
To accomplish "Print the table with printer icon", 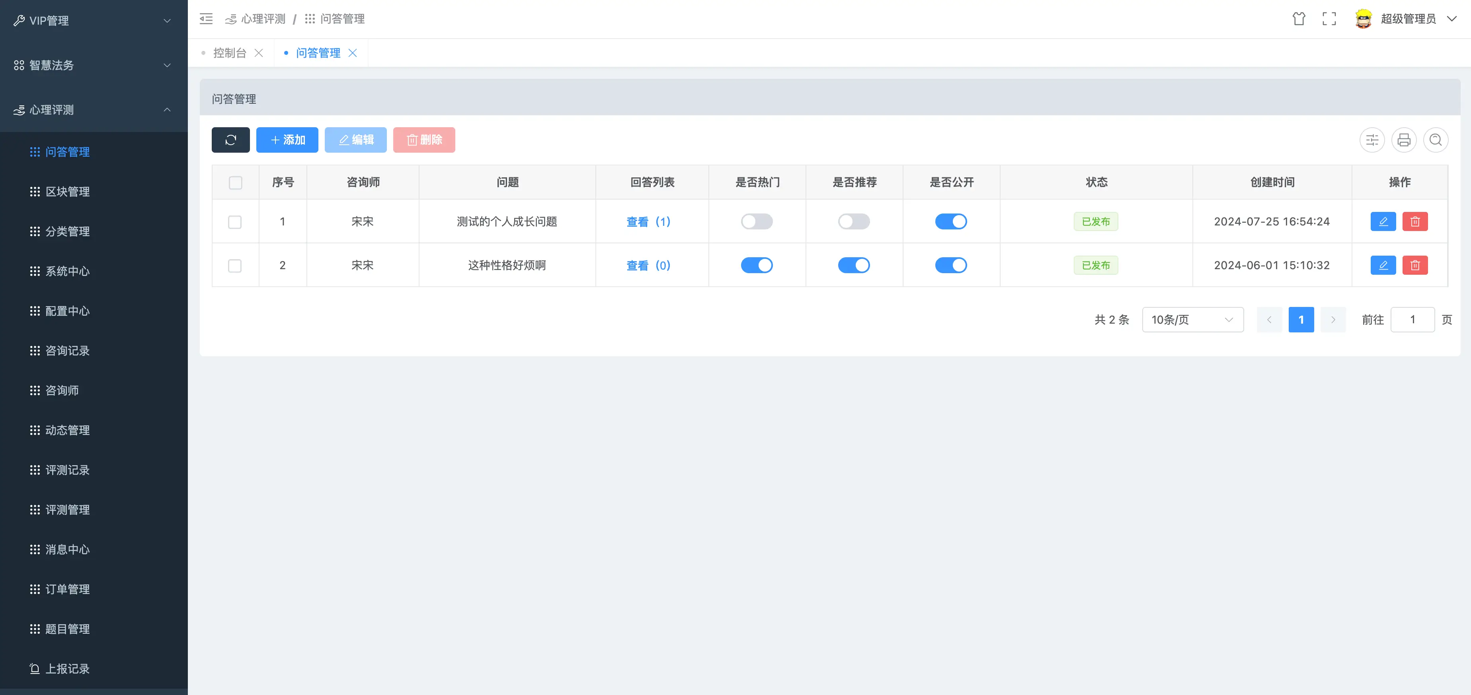I will pos(1404,140).
